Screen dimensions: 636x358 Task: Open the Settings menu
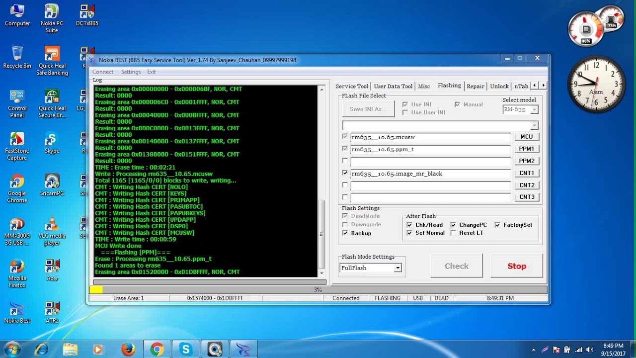131,72
